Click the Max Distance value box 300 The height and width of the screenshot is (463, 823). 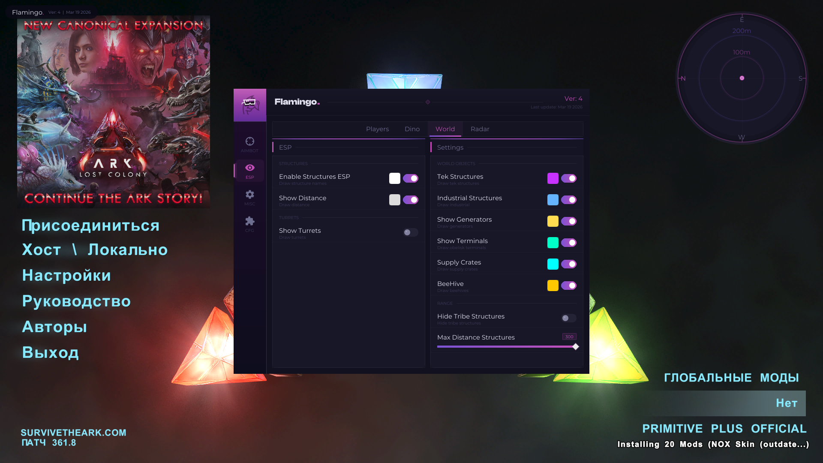[x=569, y=337]
